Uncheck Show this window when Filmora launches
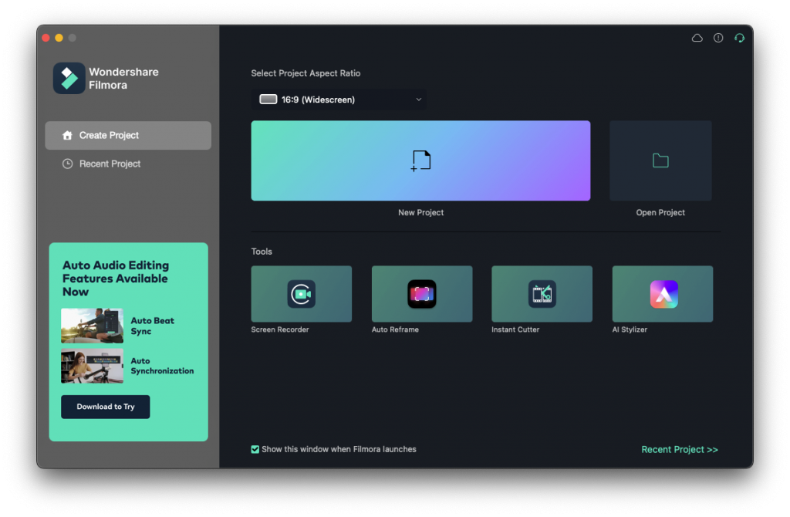 pyautogui.click(x=255, y=449)
